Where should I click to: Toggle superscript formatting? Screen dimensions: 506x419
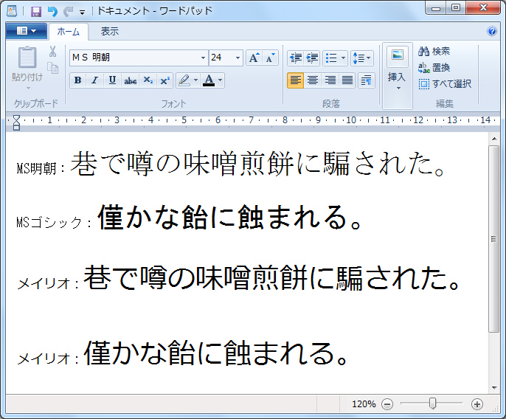(x=165, y=80)
